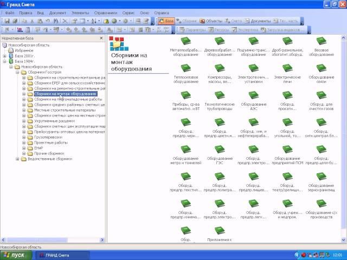Switch to the Объекты view button
The width and height of the screenshot is (347, 260).
211,21
